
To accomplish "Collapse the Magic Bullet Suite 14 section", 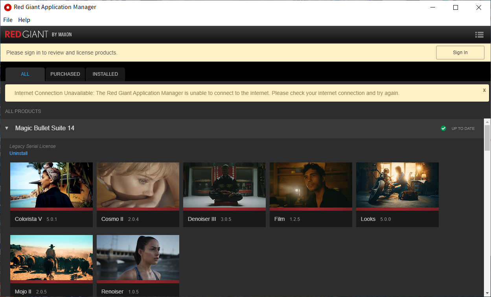I will (7, 128).
